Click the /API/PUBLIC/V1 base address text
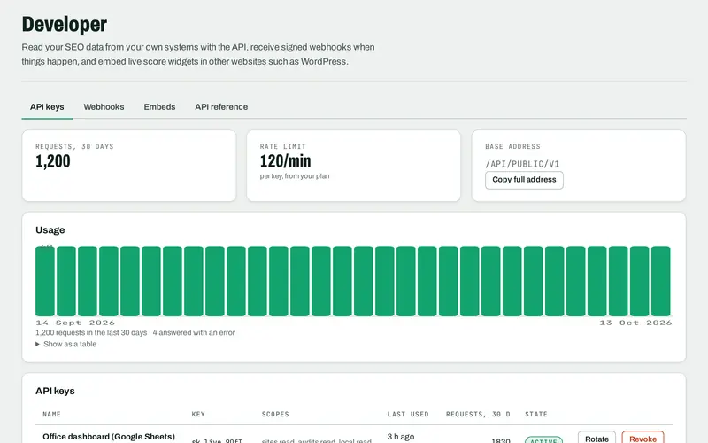 [x=522, y=164]
